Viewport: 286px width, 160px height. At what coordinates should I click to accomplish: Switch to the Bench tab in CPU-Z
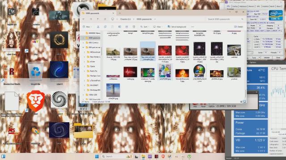click(272, 6)
